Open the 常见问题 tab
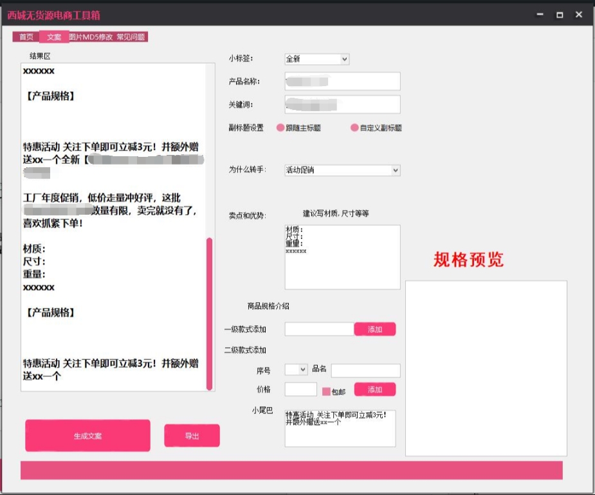This screenshot has height=495, width=595. point(131,37)
